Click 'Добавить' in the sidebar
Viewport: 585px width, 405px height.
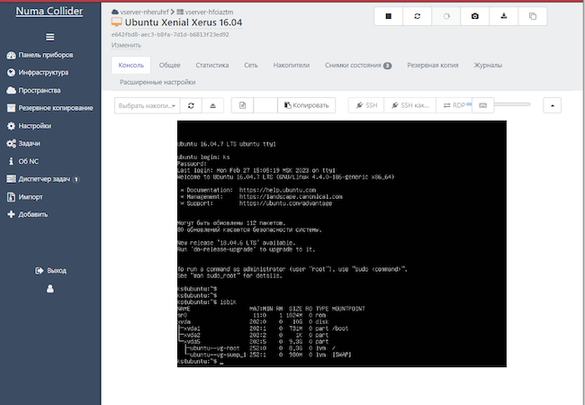tap(28, 214)
